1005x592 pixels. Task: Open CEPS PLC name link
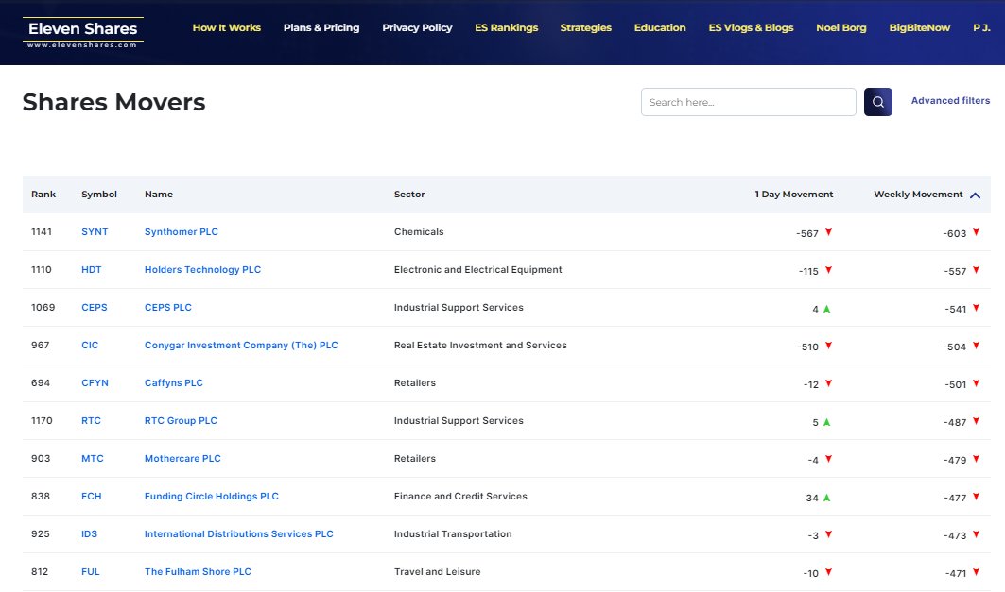tap(168, 307)
